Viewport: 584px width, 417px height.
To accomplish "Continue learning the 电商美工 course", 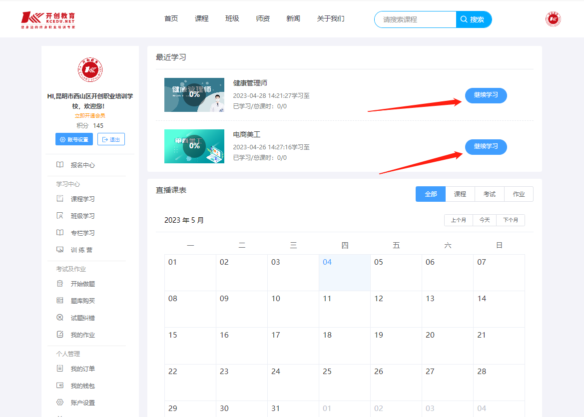I will tap(486, 147).
